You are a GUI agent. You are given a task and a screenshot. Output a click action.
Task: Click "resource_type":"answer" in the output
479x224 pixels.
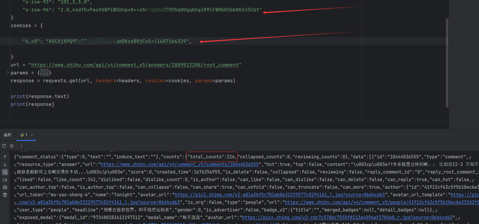click(x=49, y=164)
